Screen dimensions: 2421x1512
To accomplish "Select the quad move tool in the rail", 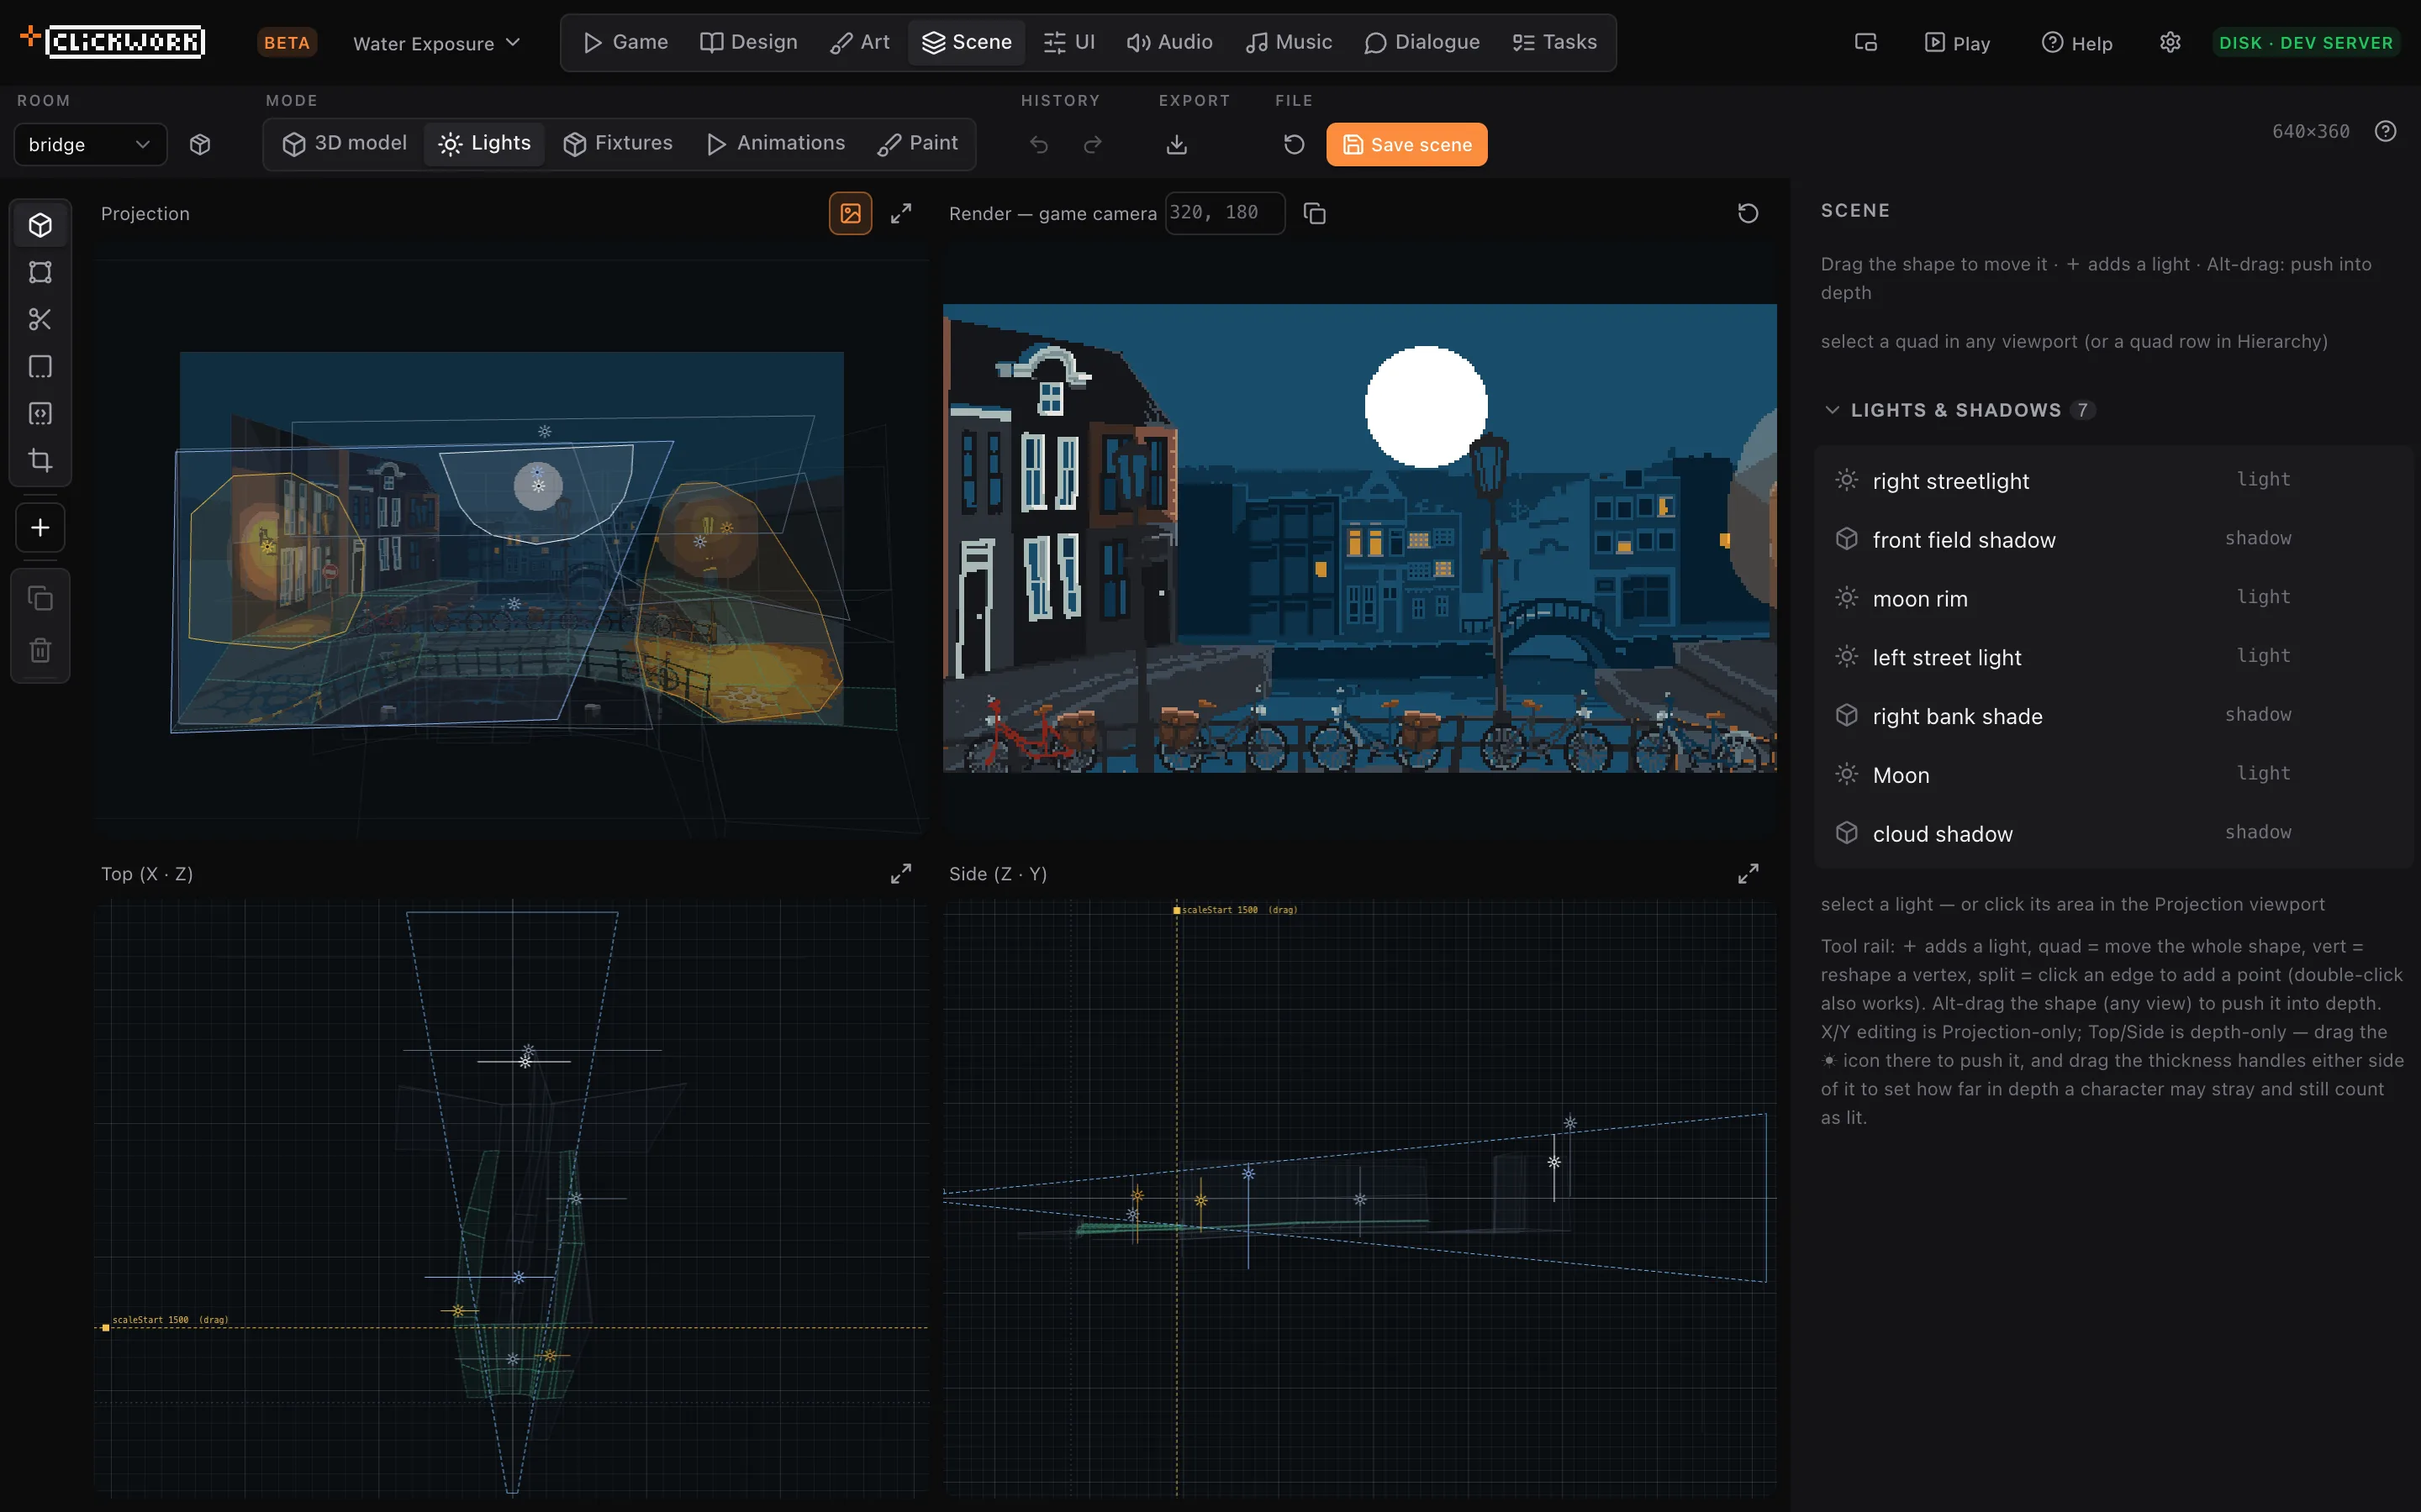I will click(40, 272).
